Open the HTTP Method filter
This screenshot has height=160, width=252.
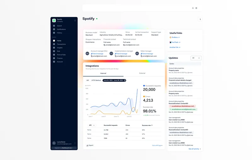96,80
